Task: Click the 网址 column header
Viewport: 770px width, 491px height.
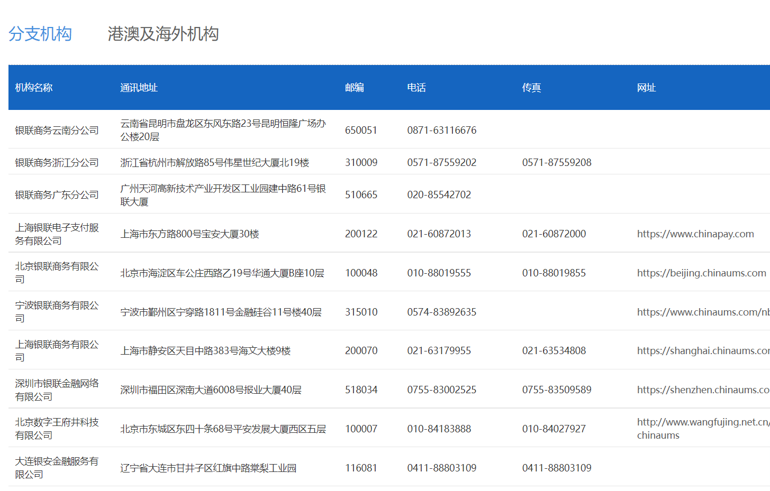Action: point(647,88)
